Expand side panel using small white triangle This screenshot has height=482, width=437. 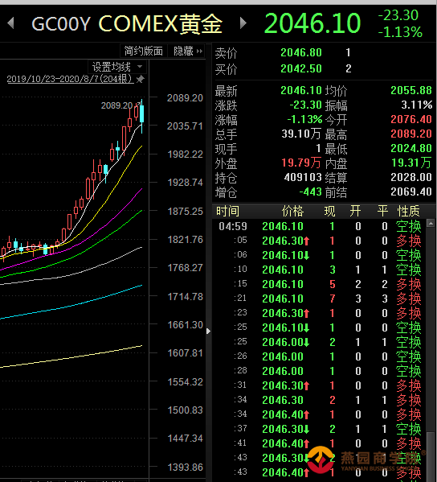[x=208, y=331]
